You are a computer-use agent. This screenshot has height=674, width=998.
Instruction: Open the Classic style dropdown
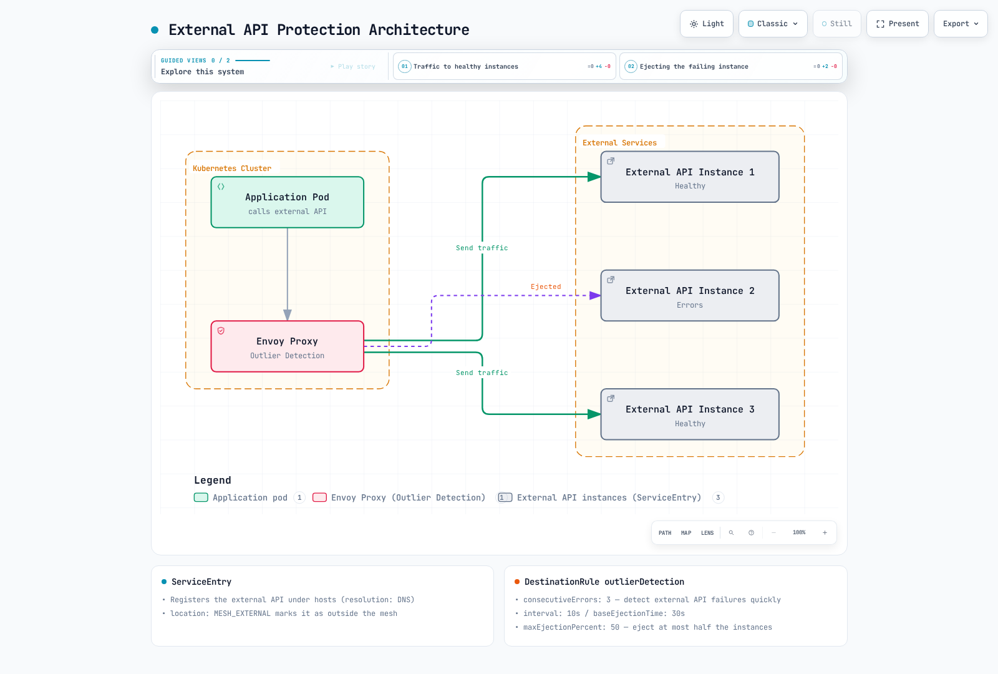pyautogui.click(x=773, y=24)
